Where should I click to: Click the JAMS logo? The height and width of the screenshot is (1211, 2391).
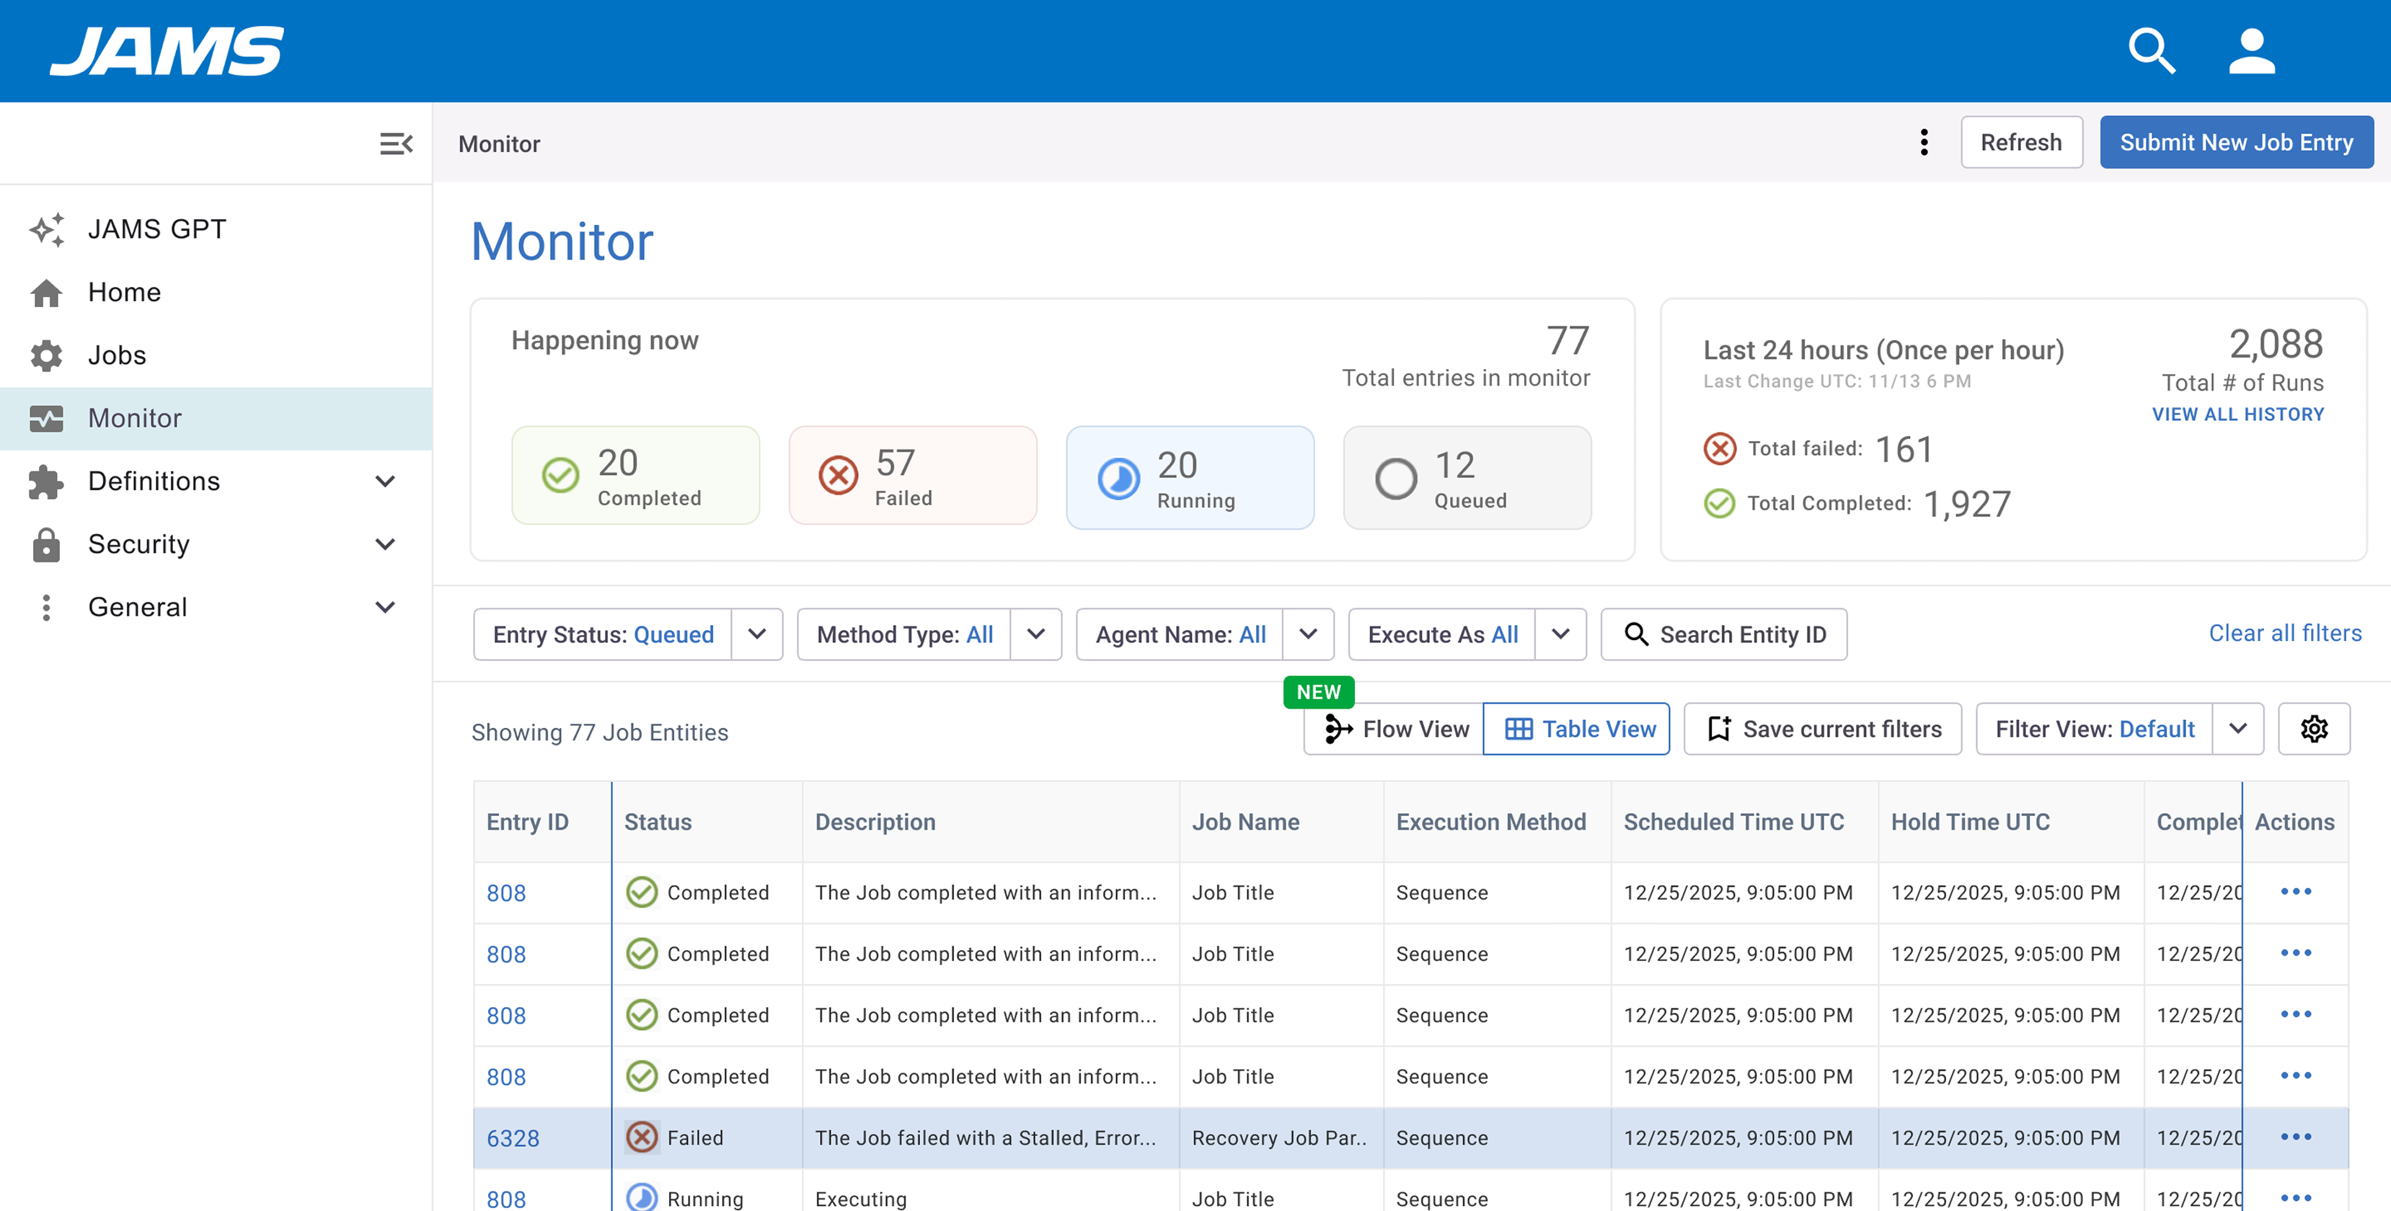[167, 51]
